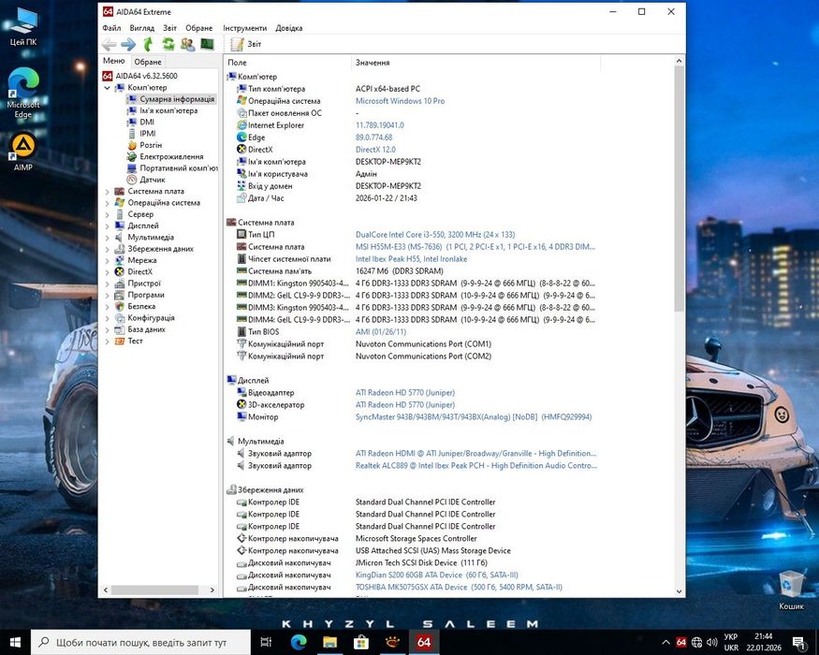Click the users toolbar icon

point(187,44)
